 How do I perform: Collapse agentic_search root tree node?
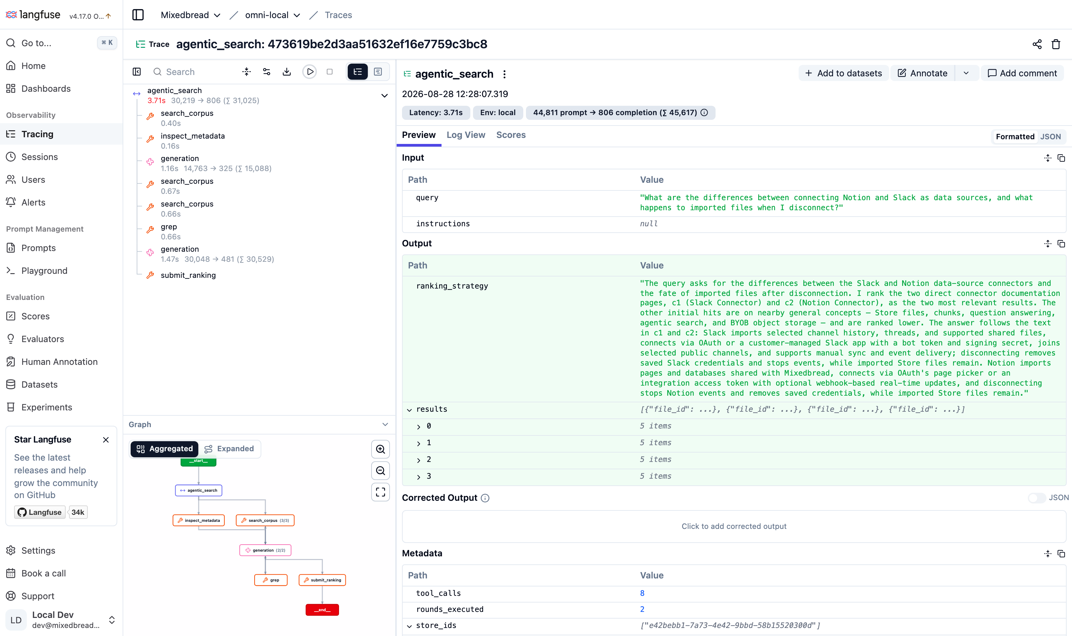click(x=385, y=96)
